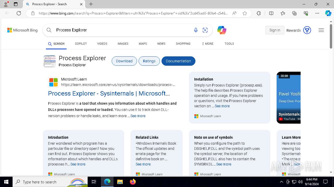
Task: Click Microsoft Learn source in Installation card
Action: (208, 116)
